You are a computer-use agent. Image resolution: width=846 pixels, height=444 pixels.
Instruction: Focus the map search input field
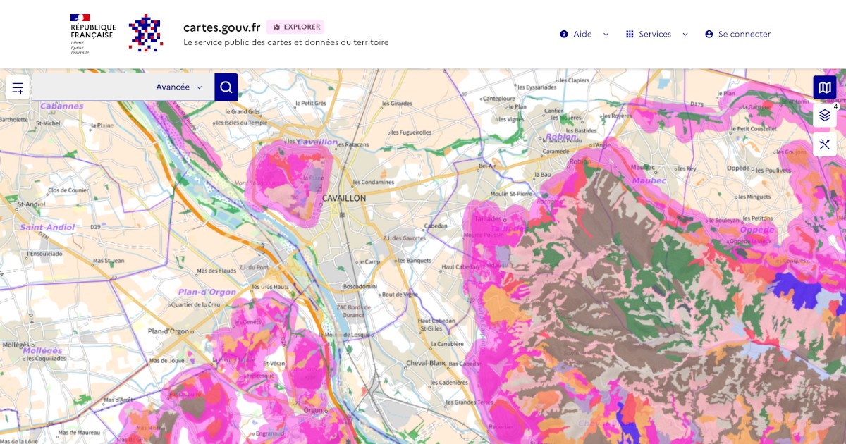92,87
